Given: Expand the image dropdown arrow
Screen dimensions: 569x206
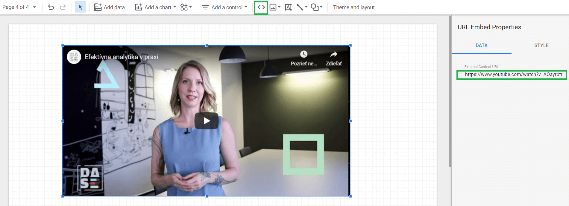Looking at the screenshot, I should click(279, 7).
